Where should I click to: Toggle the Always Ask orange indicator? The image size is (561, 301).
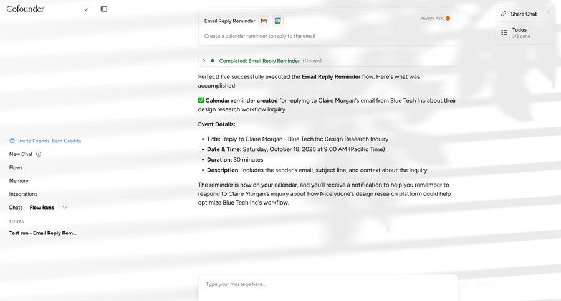[x=448, y=18]
